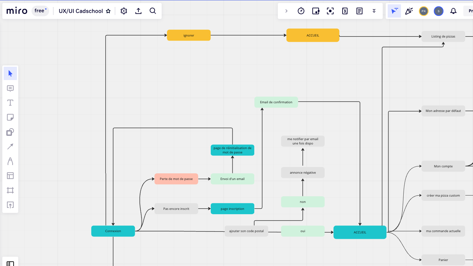Select the orange ACCUEIL node
This screenshot has width=473, height=266.
(x=313, y=35)
